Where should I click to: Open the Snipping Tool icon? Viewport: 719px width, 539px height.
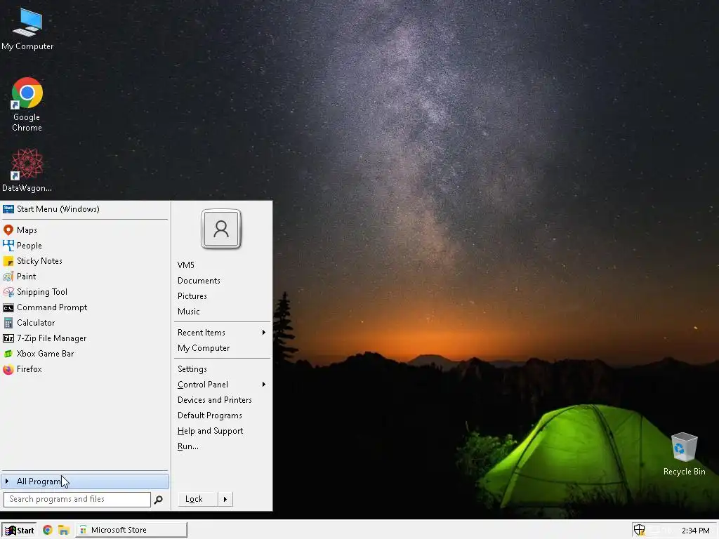[x=8, y=292]
